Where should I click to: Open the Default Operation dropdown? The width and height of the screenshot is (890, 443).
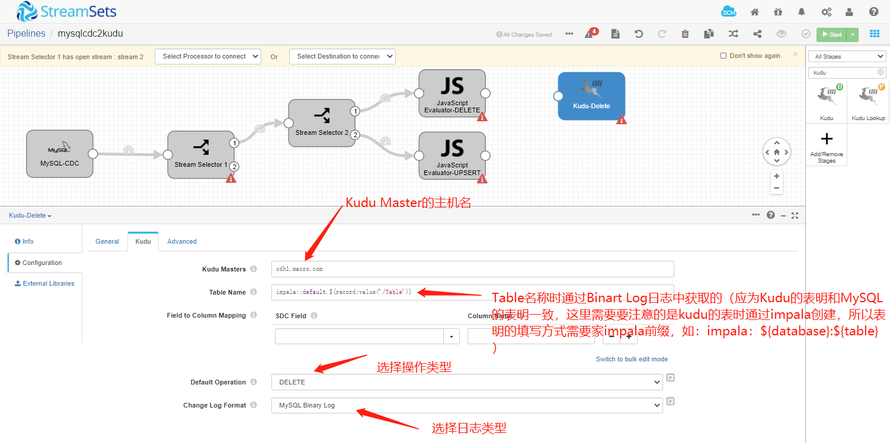pyautogui.click(x=467, y=382)
